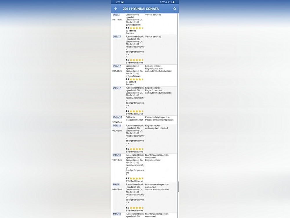Select the 3/15/18 date entry
The image size is (290, 218).
[x=117, y=155]
